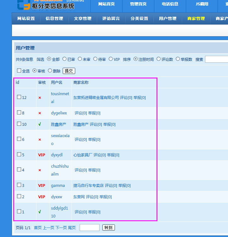228x237 pixels.
Task: Click the green check status for 胜鑫房产
Action: pos(40,124)
